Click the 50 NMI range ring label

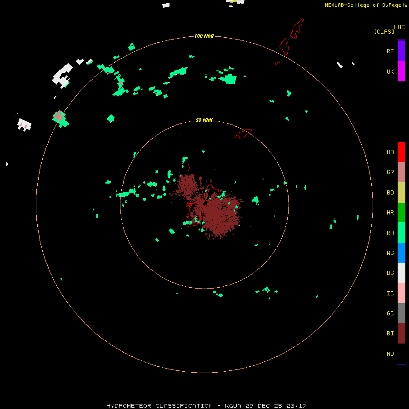tap(204, 120)
